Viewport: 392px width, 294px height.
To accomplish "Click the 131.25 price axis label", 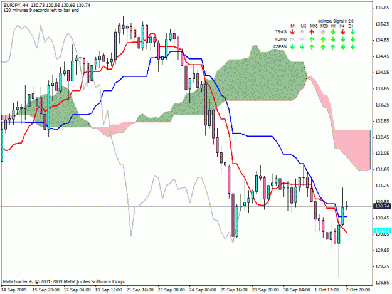I will [382, 186].
